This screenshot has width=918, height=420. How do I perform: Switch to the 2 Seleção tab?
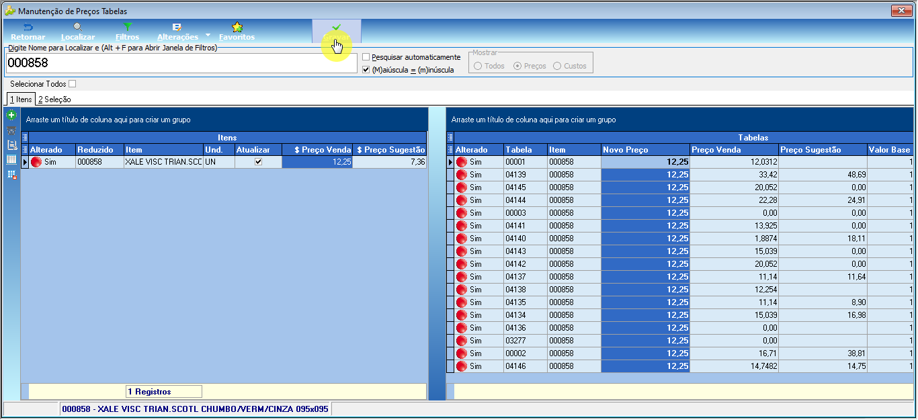(54, 99)
